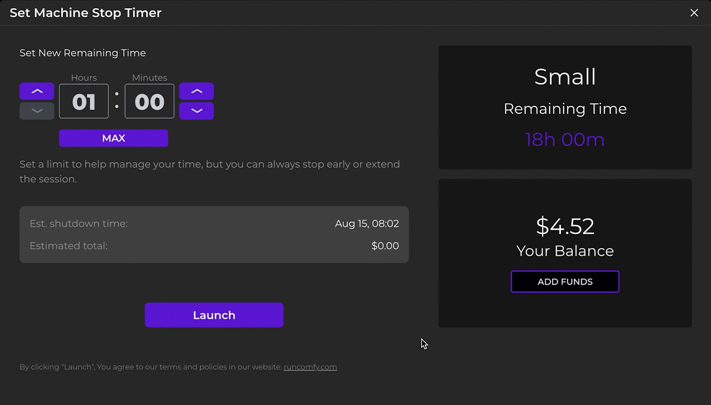Click the Hours value field showing 01

click(x=84, y=102)
